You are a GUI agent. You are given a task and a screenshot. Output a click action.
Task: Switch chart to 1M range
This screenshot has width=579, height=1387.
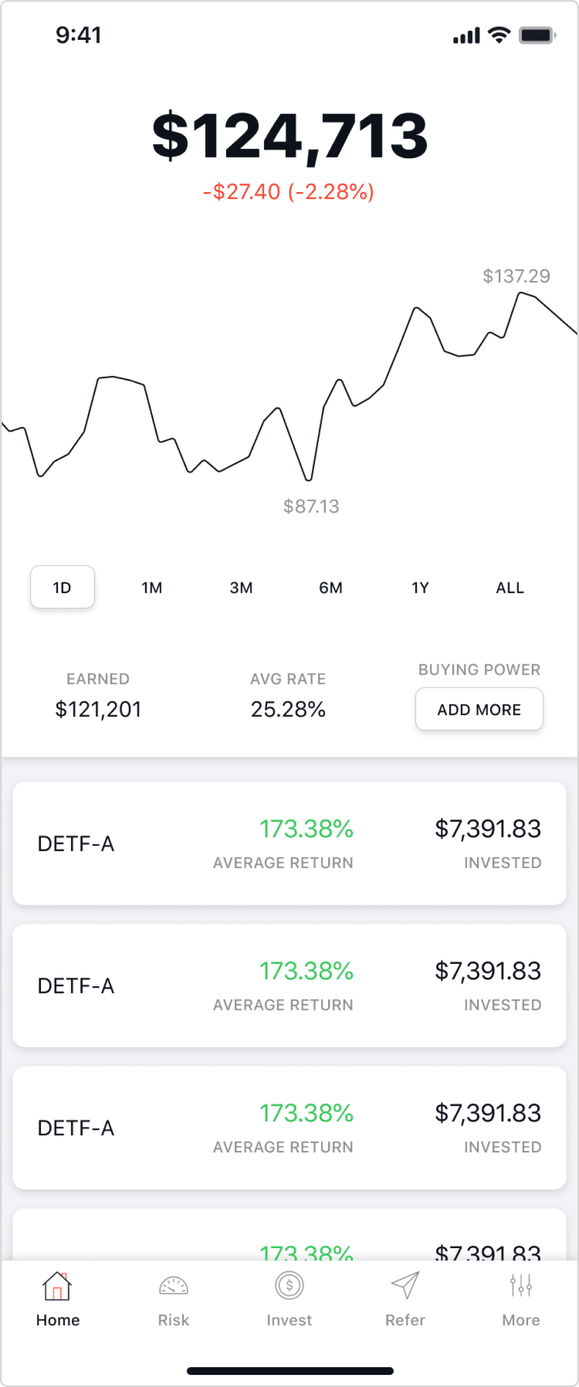pos(152,587)
